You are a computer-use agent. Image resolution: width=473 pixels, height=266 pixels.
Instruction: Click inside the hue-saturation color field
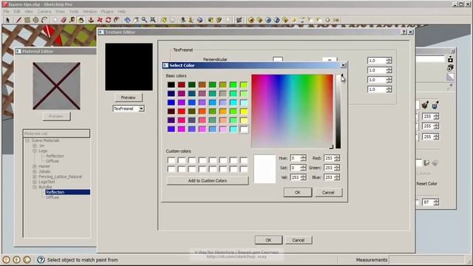[x=292, y=111]
